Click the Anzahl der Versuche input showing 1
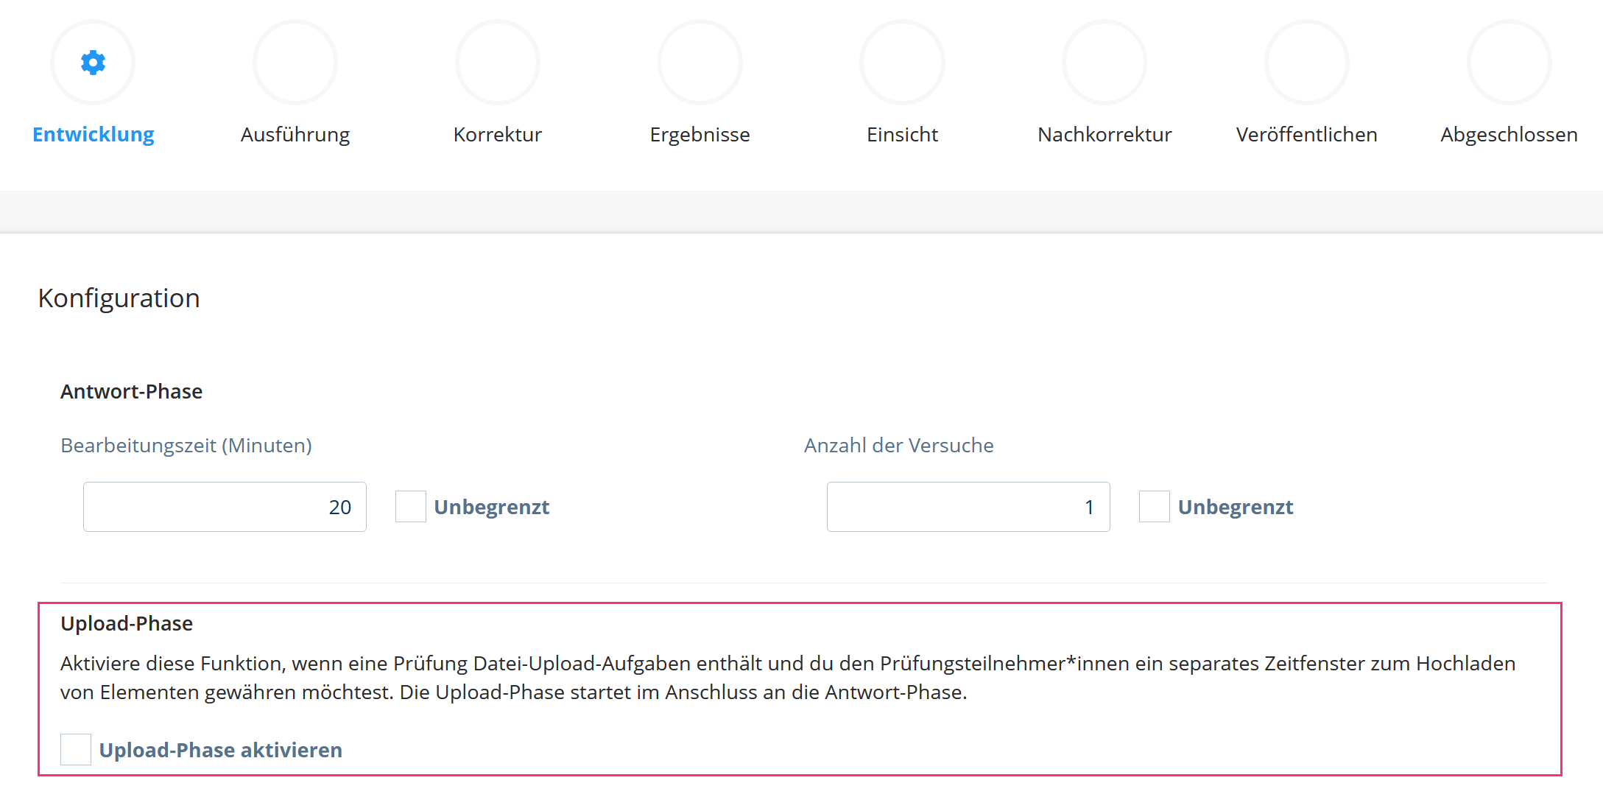This screenshot has width=1603, height=786. (968, 506)
